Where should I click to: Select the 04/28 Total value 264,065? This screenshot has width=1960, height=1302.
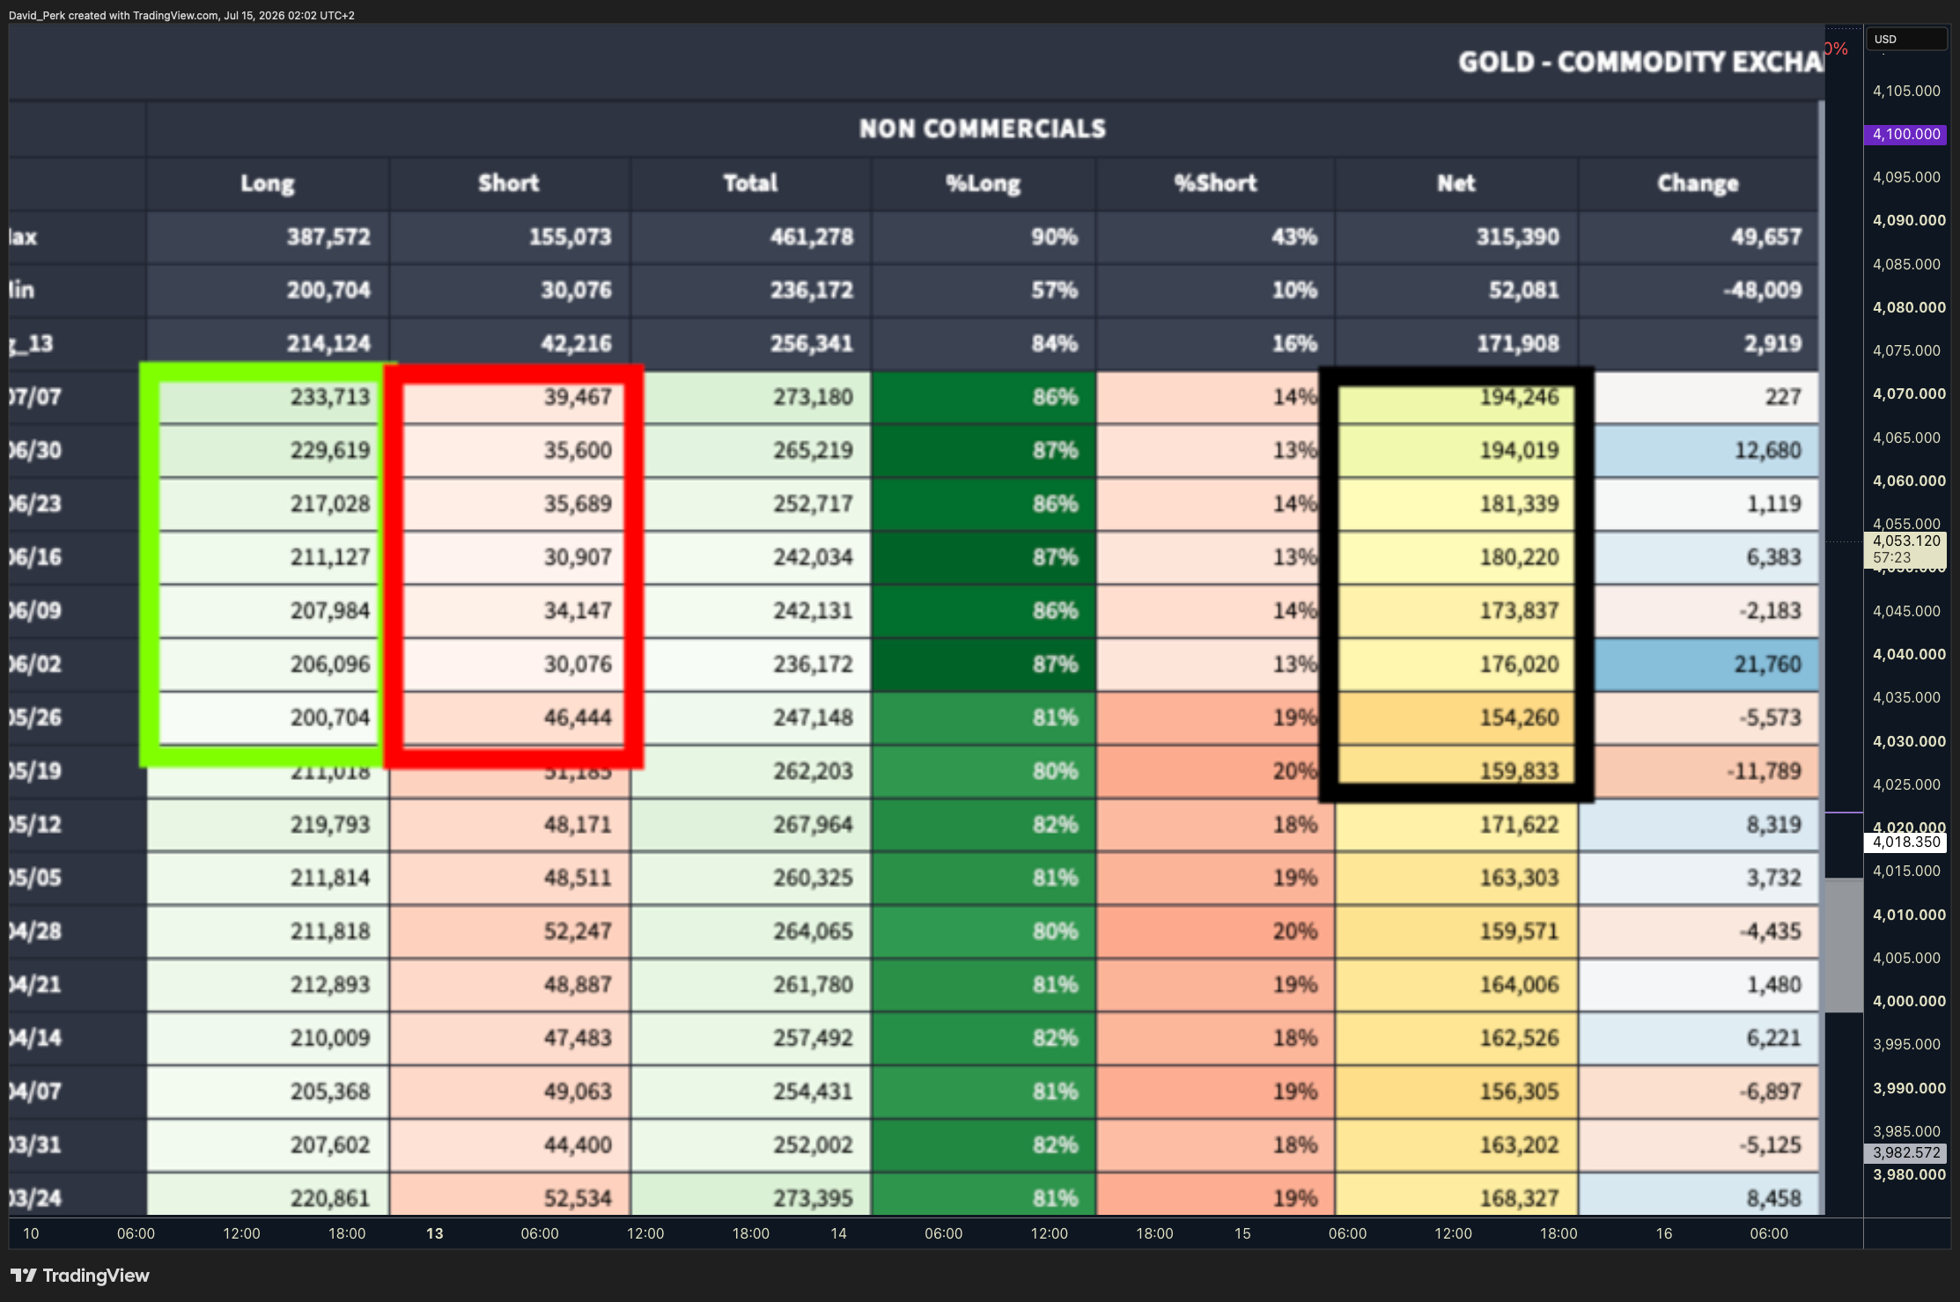pos(814,931)
